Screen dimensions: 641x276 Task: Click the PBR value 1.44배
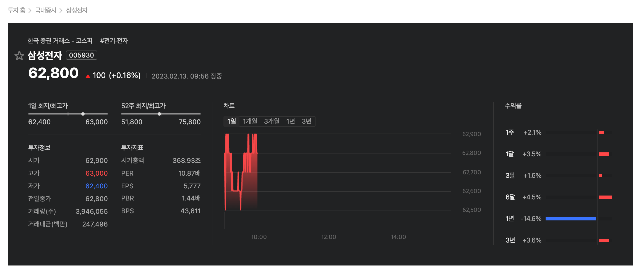pos(191,198)
